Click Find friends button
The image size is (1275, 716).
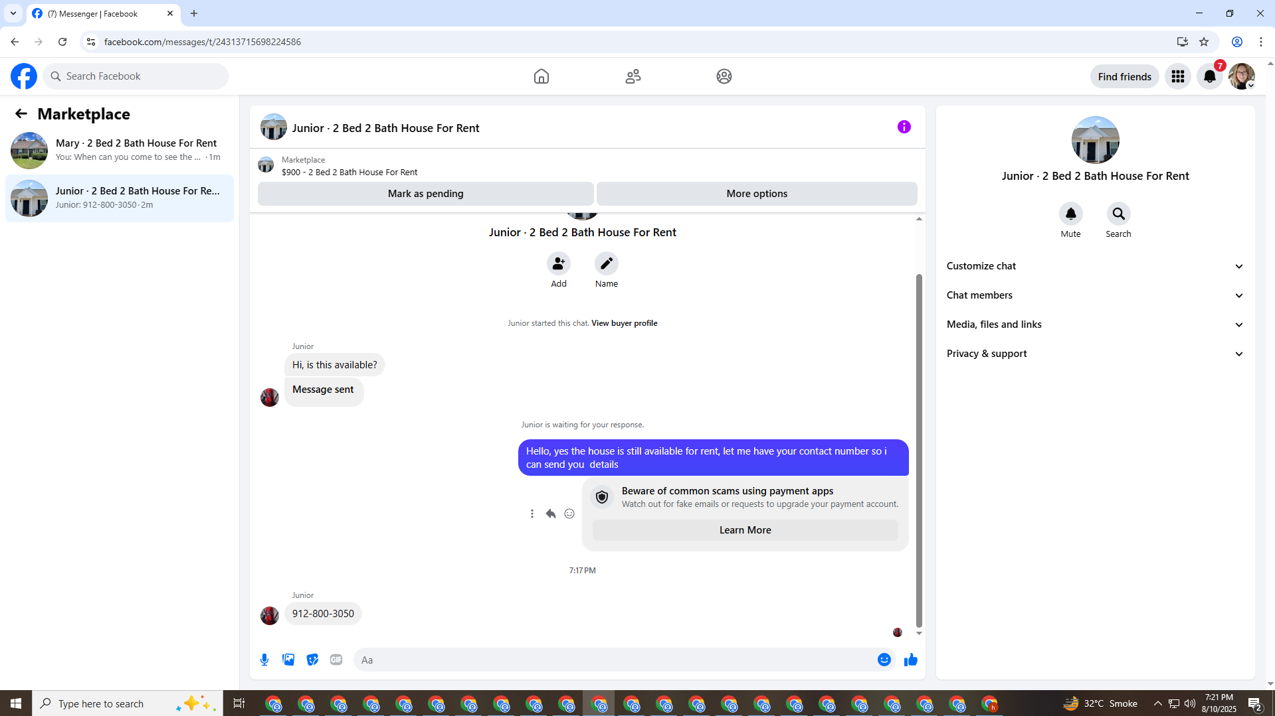tap(1125, 76)
